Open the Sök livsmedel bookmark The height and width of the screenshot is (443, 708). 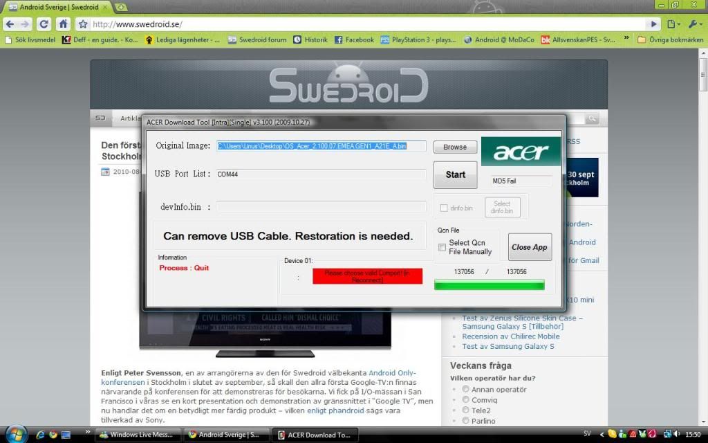[x=30, y=39]
